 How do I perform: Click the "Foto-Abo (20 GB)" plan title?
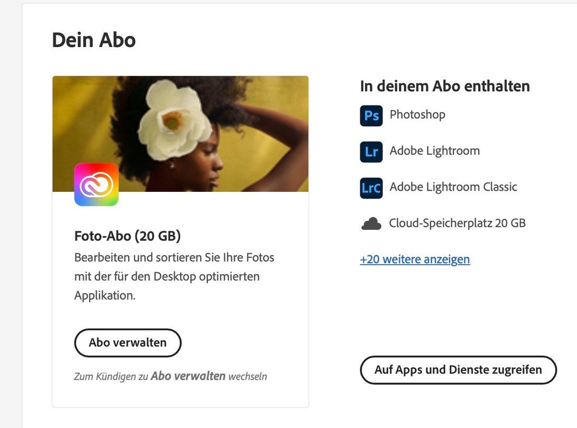tap(127, 236)
